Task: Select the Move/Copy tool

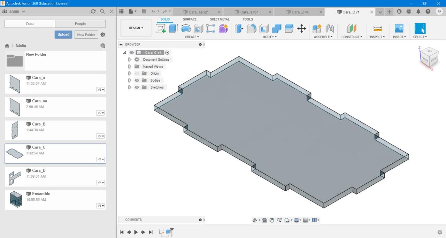Action: pos(302,29)
